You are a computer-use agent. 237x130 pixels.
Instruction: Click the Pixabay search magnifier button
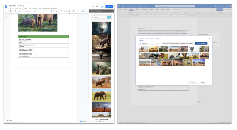click(x=109, y=17)
